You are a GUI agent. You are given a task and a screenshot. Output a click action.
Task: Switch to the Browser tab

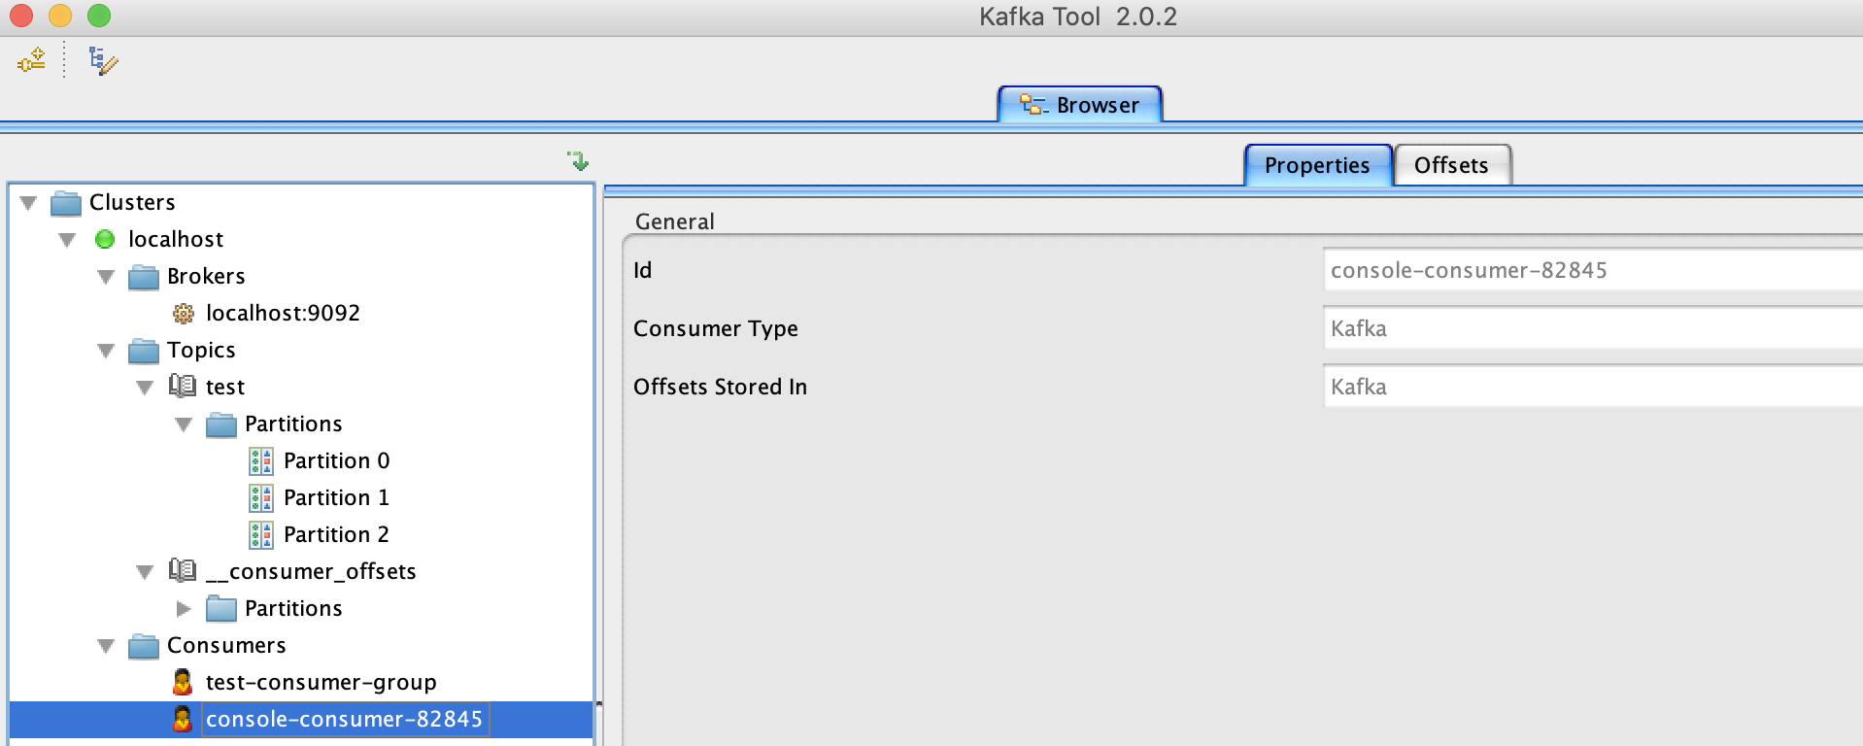pyautogui.click(x=1079, y=105)
